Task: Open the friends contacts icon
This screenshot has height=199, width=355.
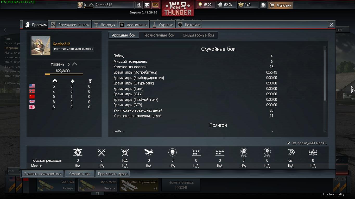Action: coord(139,5)
